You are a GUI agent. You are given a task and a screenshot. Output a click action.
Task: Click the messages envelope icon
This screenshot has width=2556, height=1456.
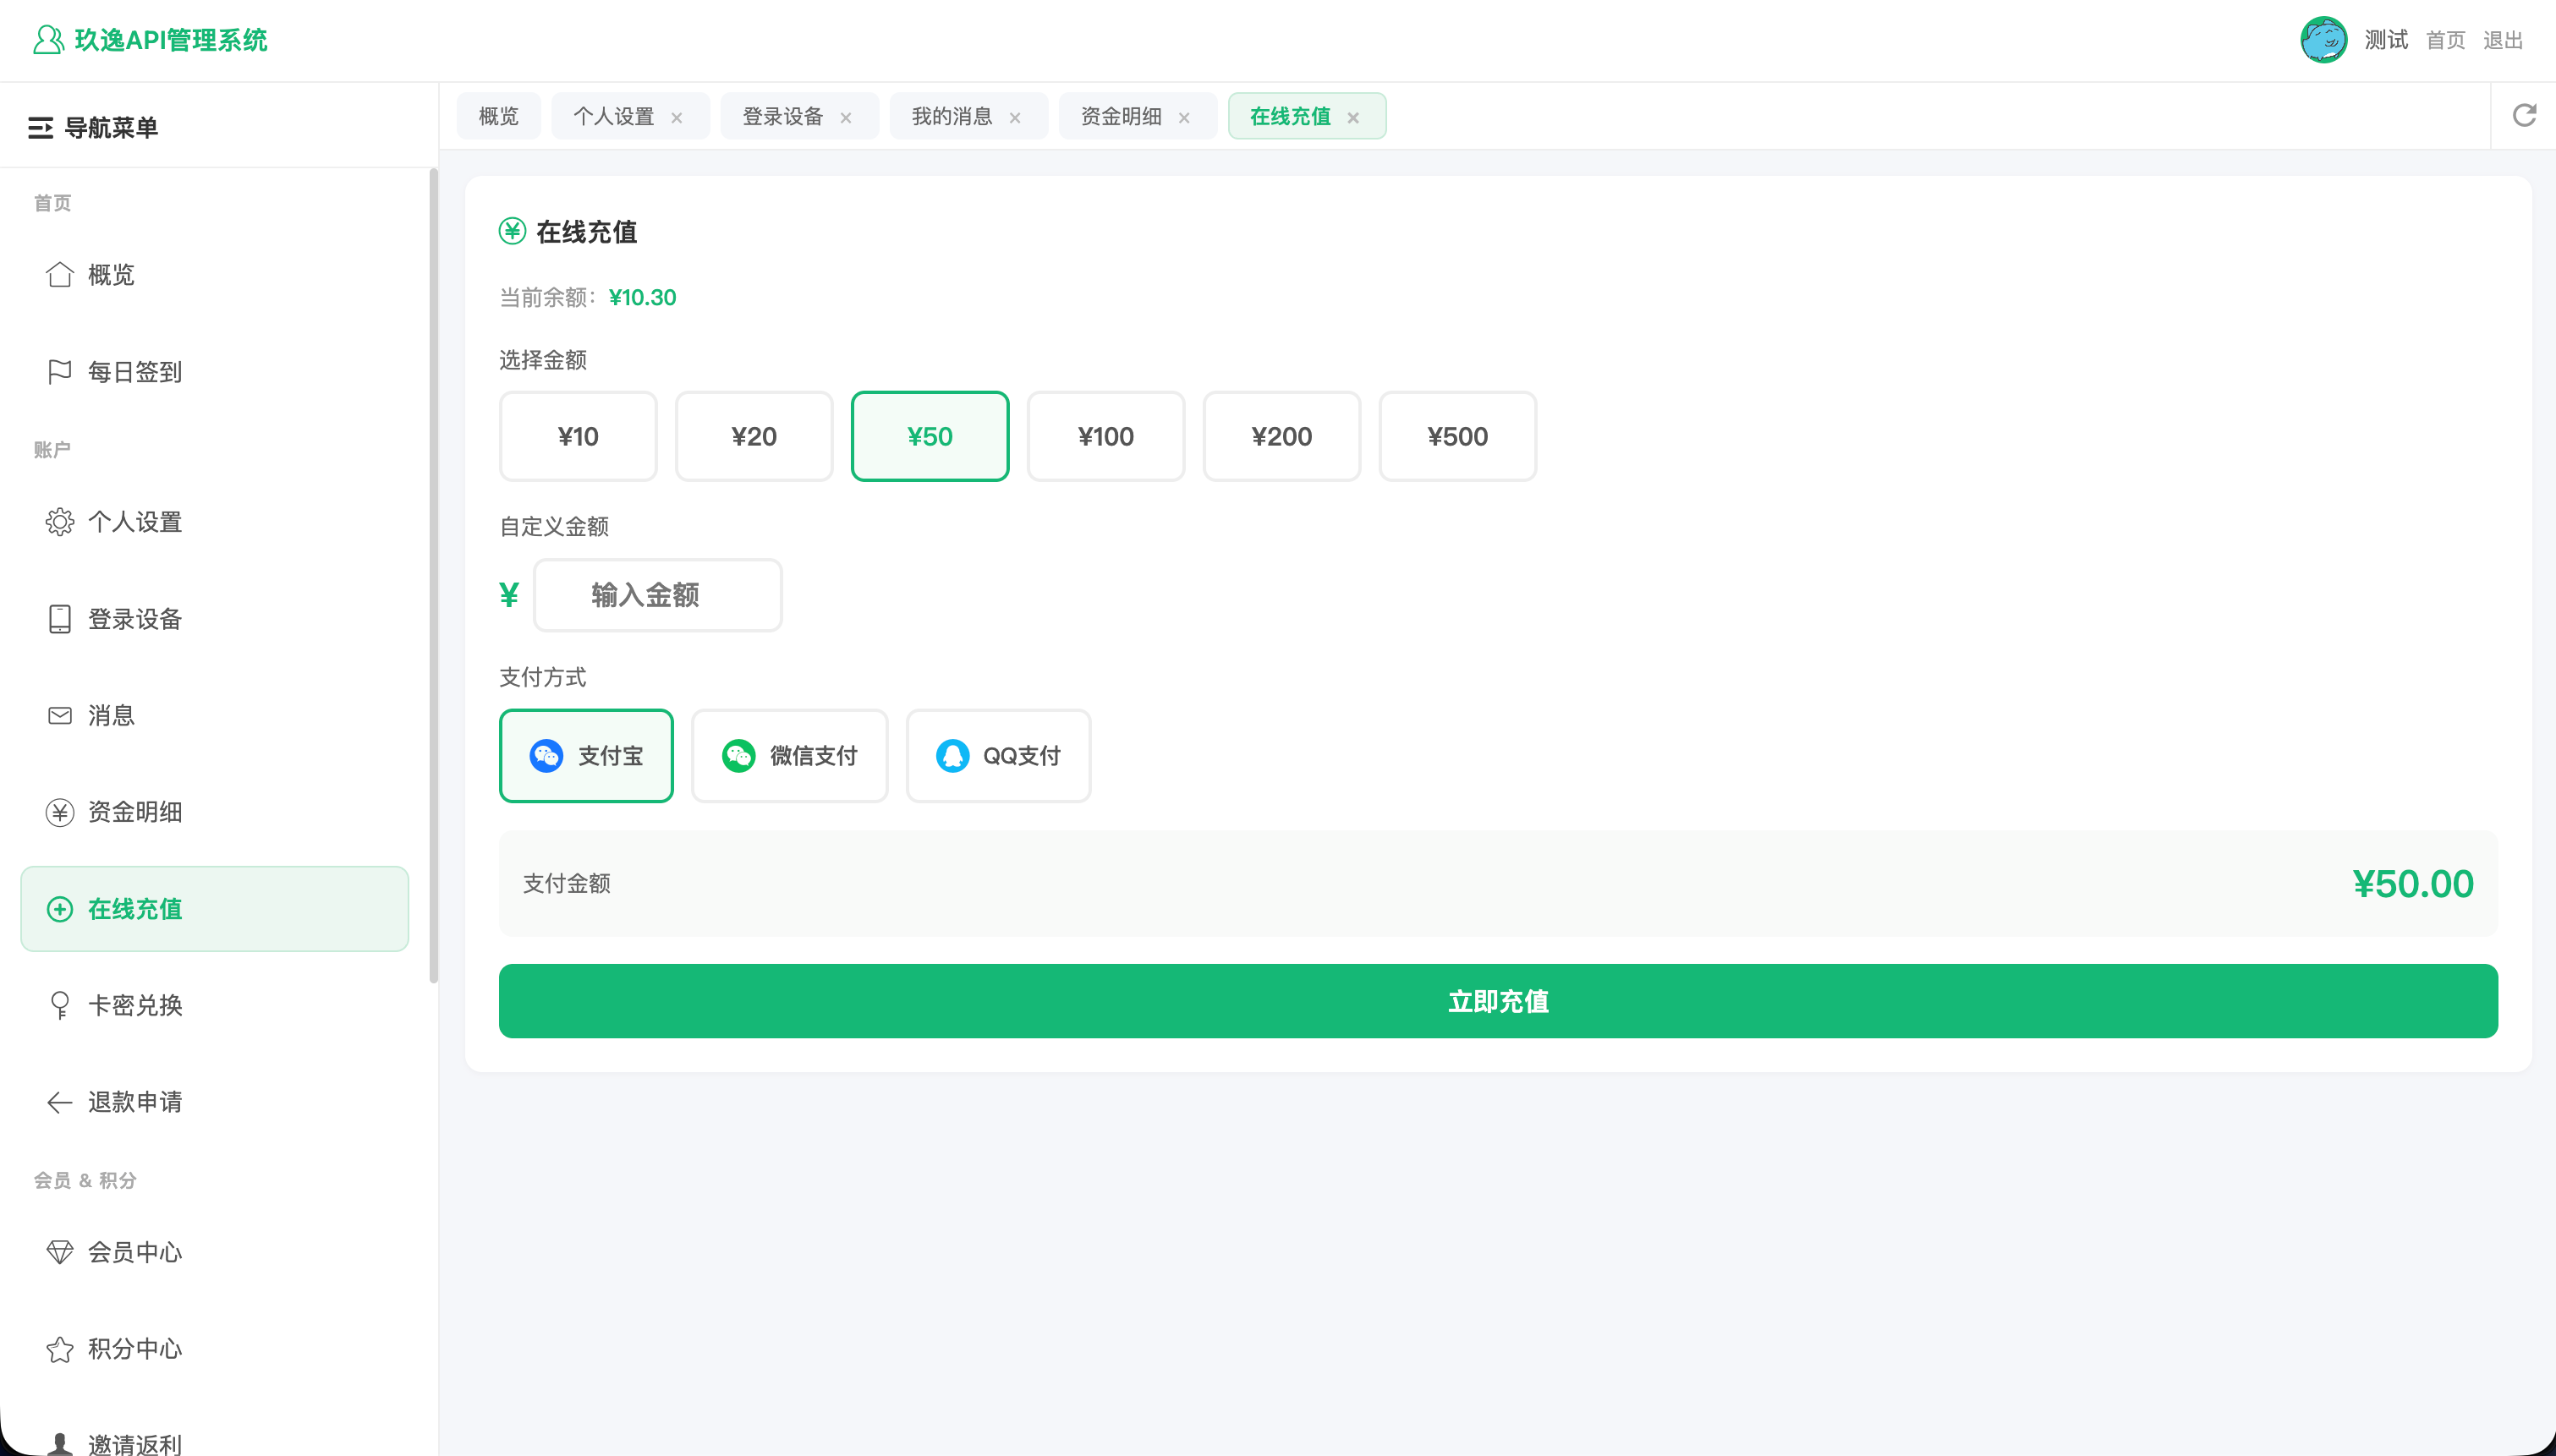(60, 716)
